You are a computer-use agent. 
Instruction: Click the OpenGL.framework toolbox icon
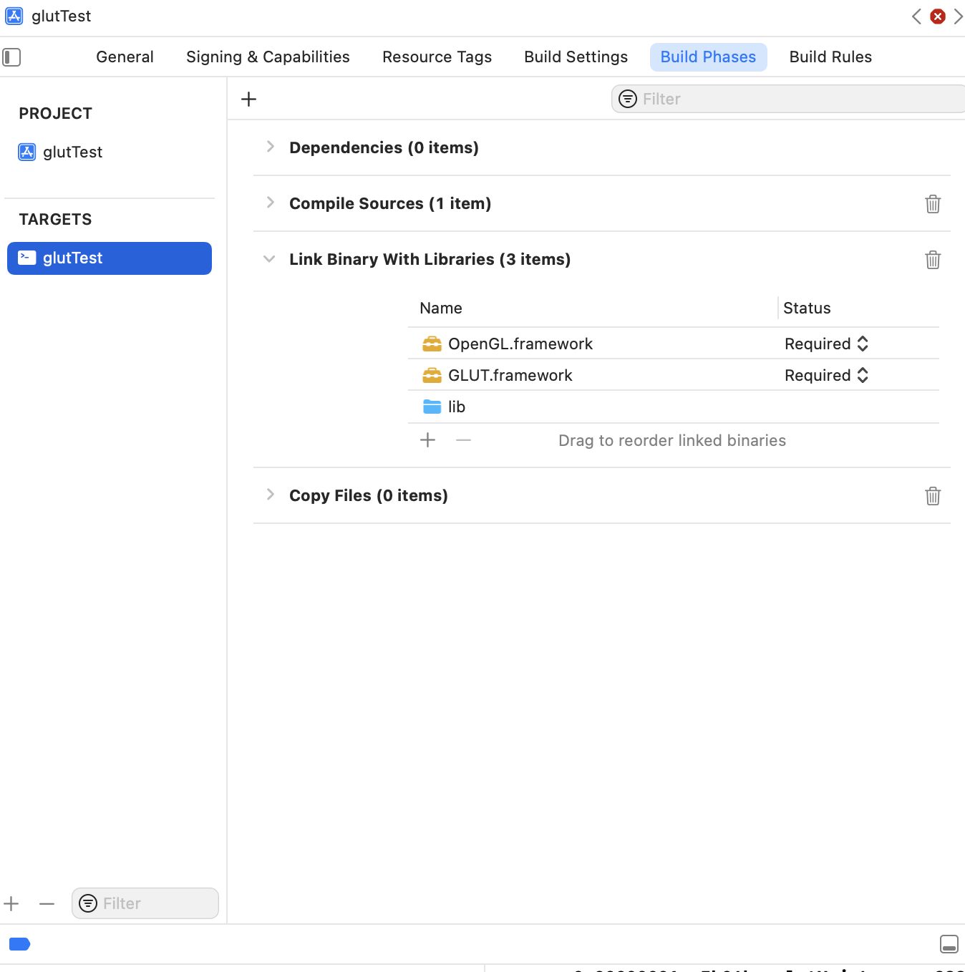[432, 344]
